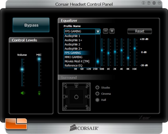
Task: Click the 1K equalizer slider handle
Action: [108, 53]
